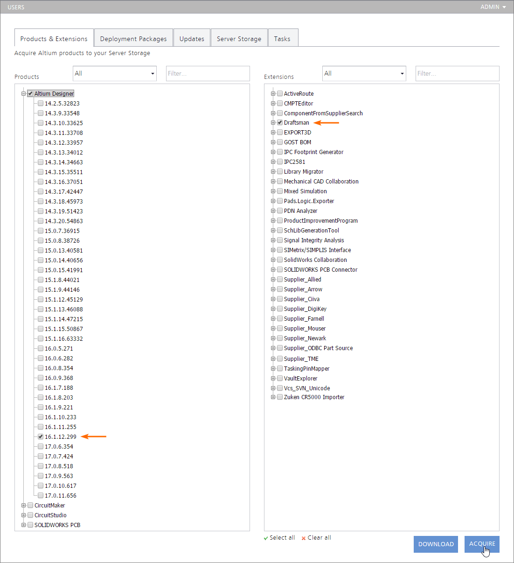
Task: Expand the Draftsman extension node
Action: tap(273, 123)
